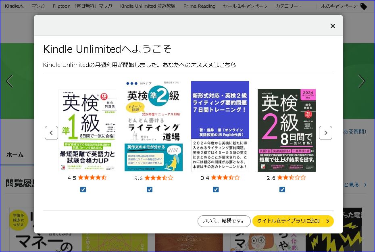The image size is (375, 252).
Task: Open the 新形式対応・英検2級 ライティング cover
Action: coord(220,126)
